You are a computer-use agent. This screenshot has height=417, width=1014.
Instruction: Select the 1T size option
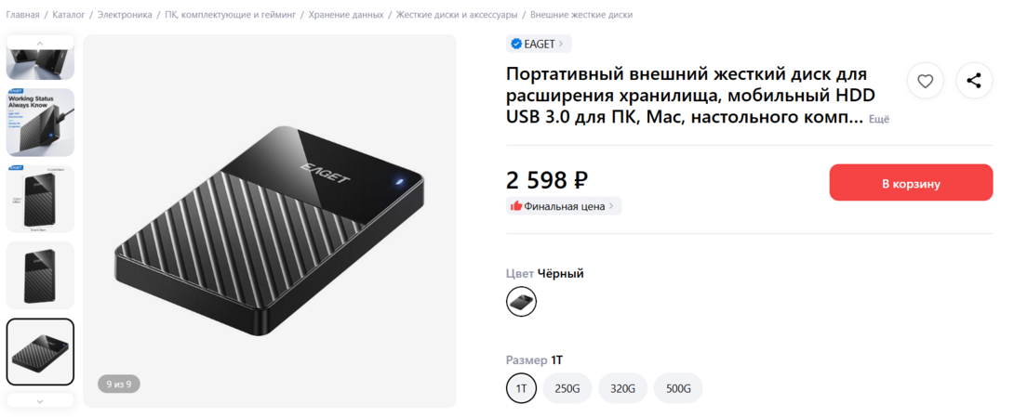coord(521,388)
